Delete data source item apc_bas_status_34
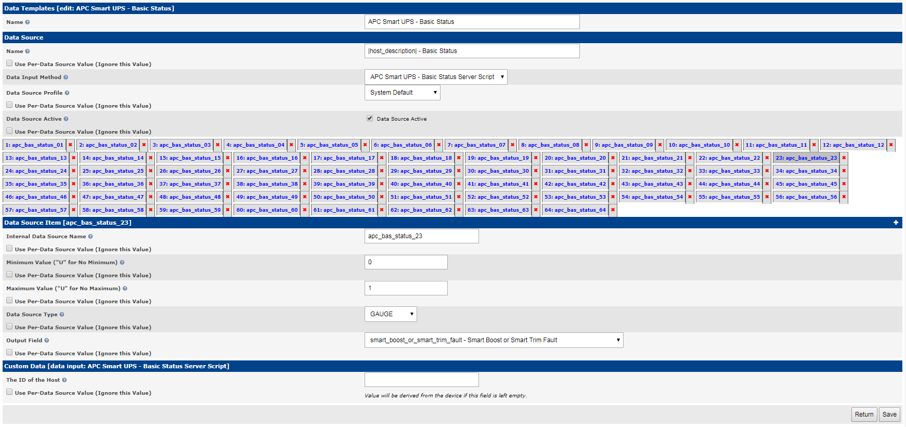 click(844, 171)
